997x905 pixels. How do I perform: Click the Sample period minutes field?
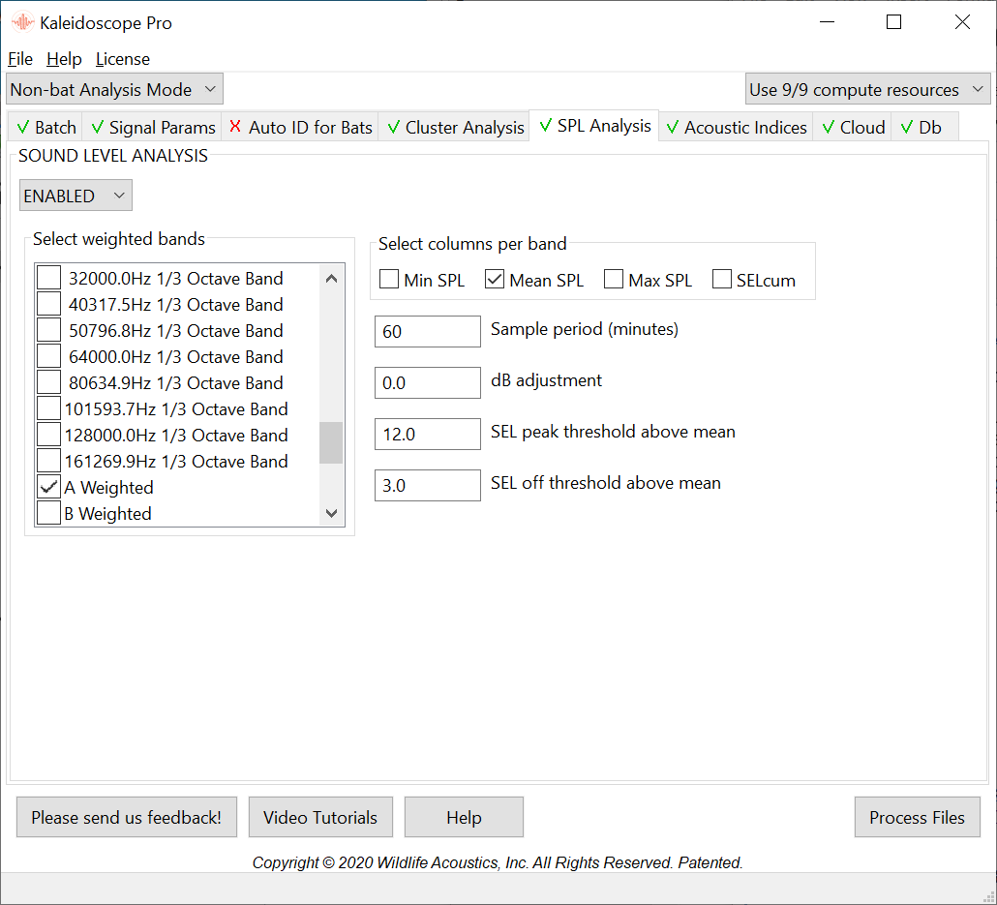[x=427, y=331]
